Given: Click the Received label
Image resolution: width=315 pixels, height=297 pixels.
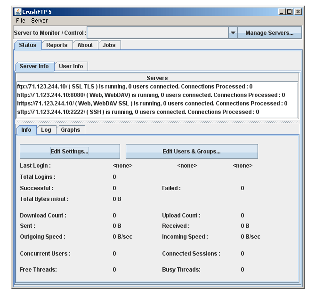Looking at the screenshot, I should pos(176,226).
